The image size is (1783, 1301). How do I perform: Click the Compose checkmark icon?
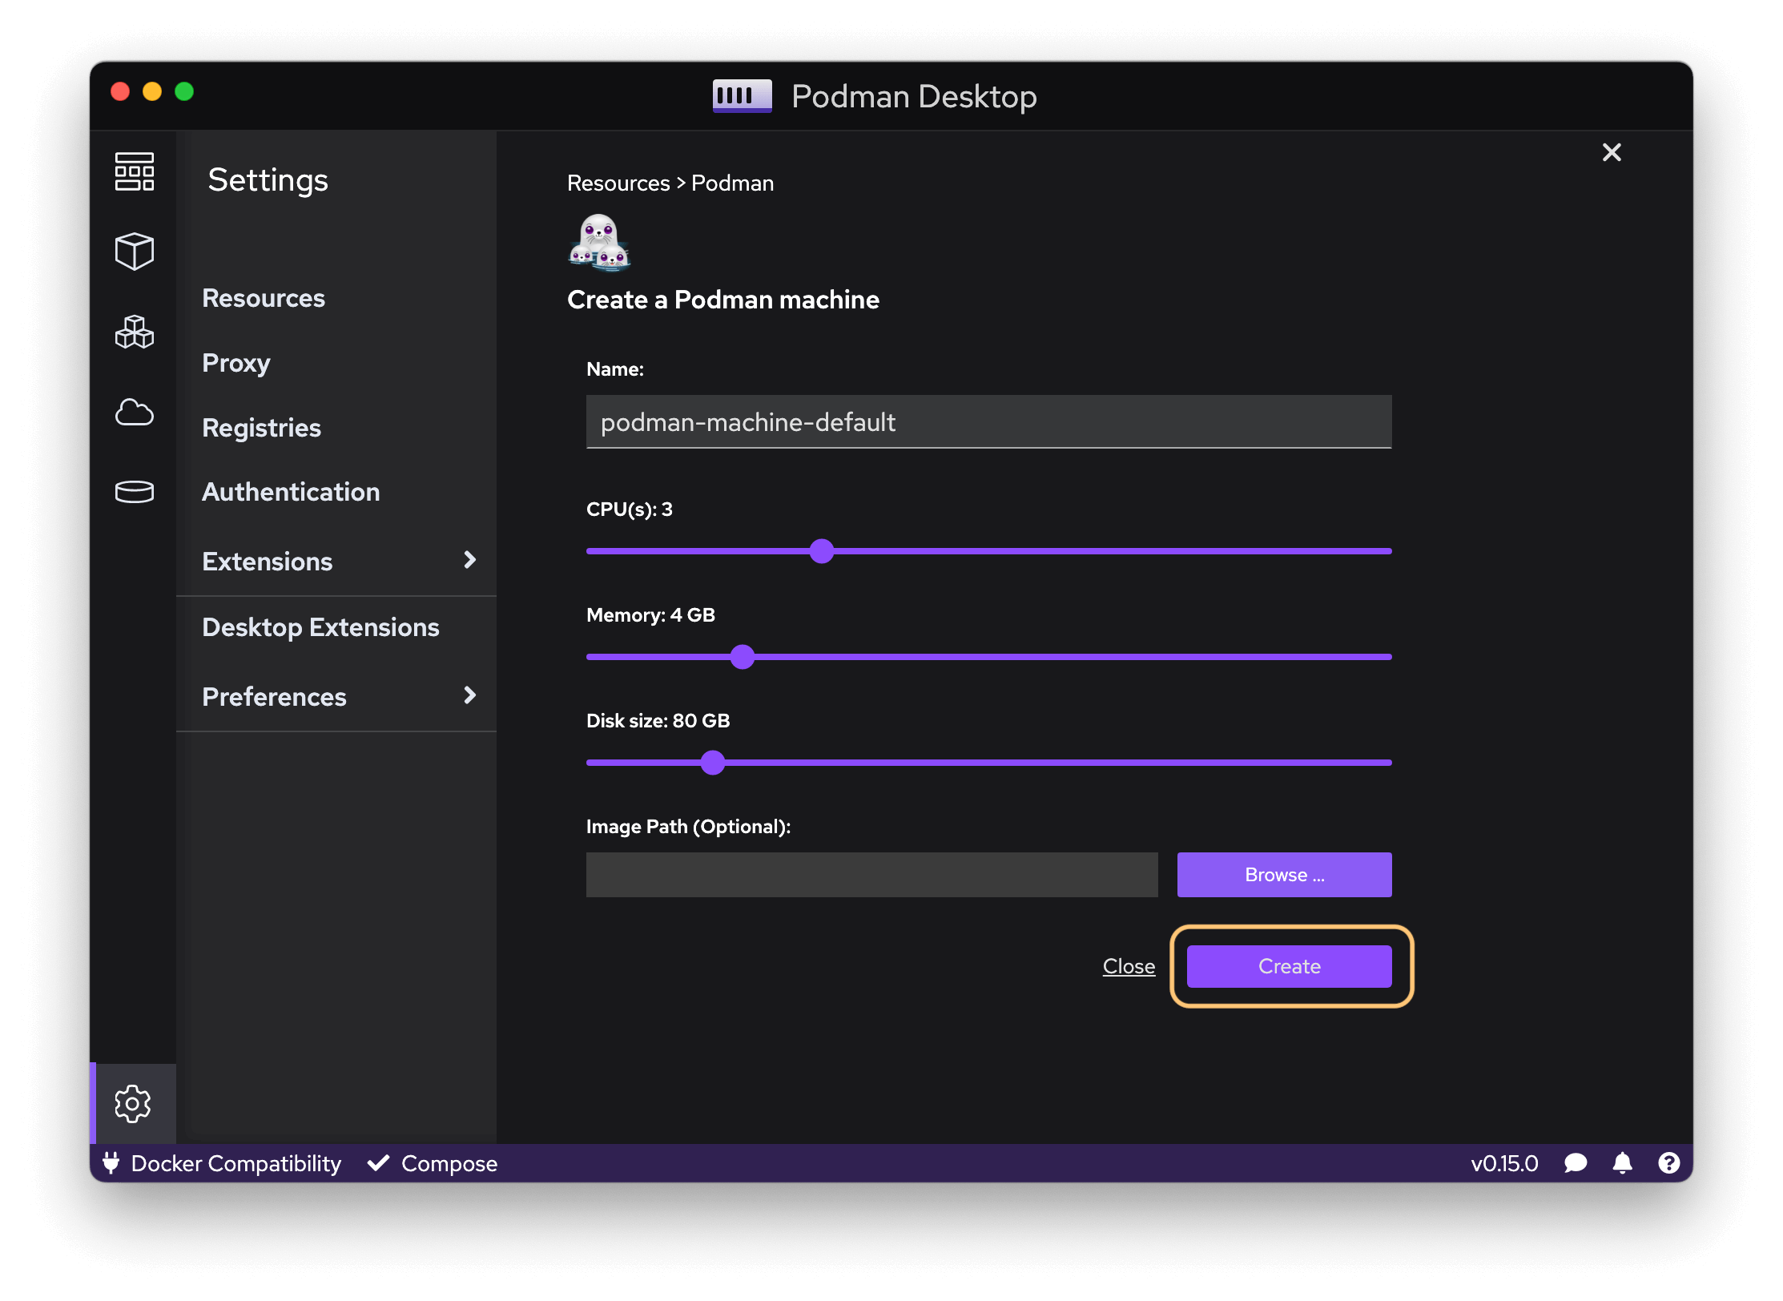[x=378, y=1162]
